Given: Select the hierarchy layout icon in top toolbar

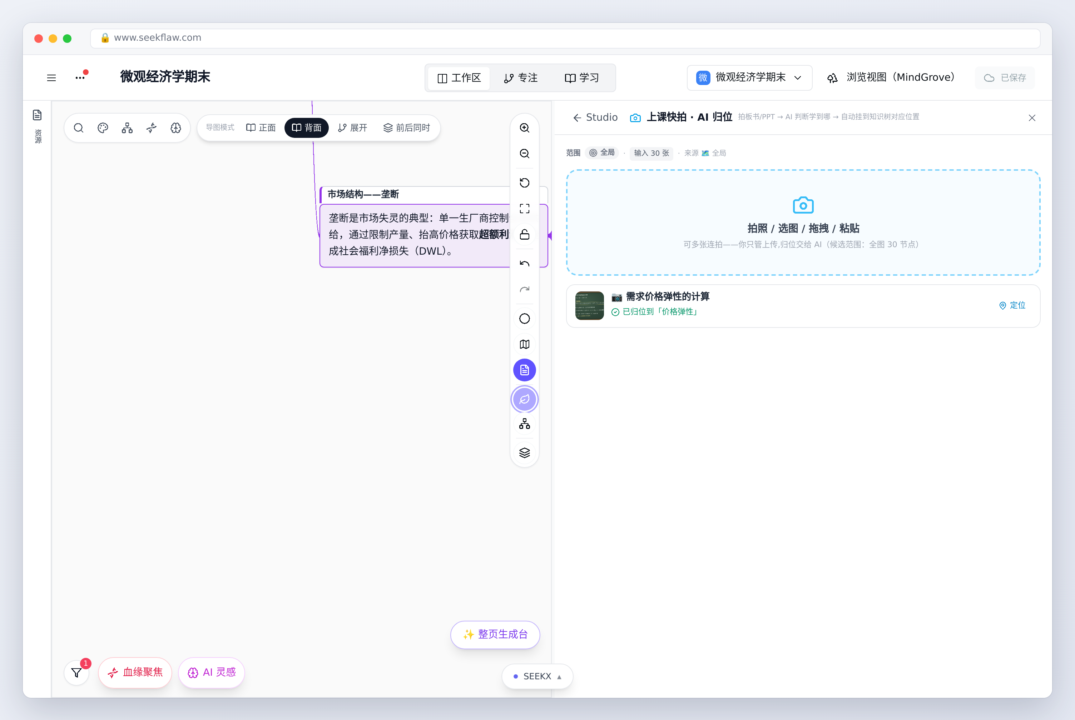Looking at the screenshot, I should pos(127,127).
